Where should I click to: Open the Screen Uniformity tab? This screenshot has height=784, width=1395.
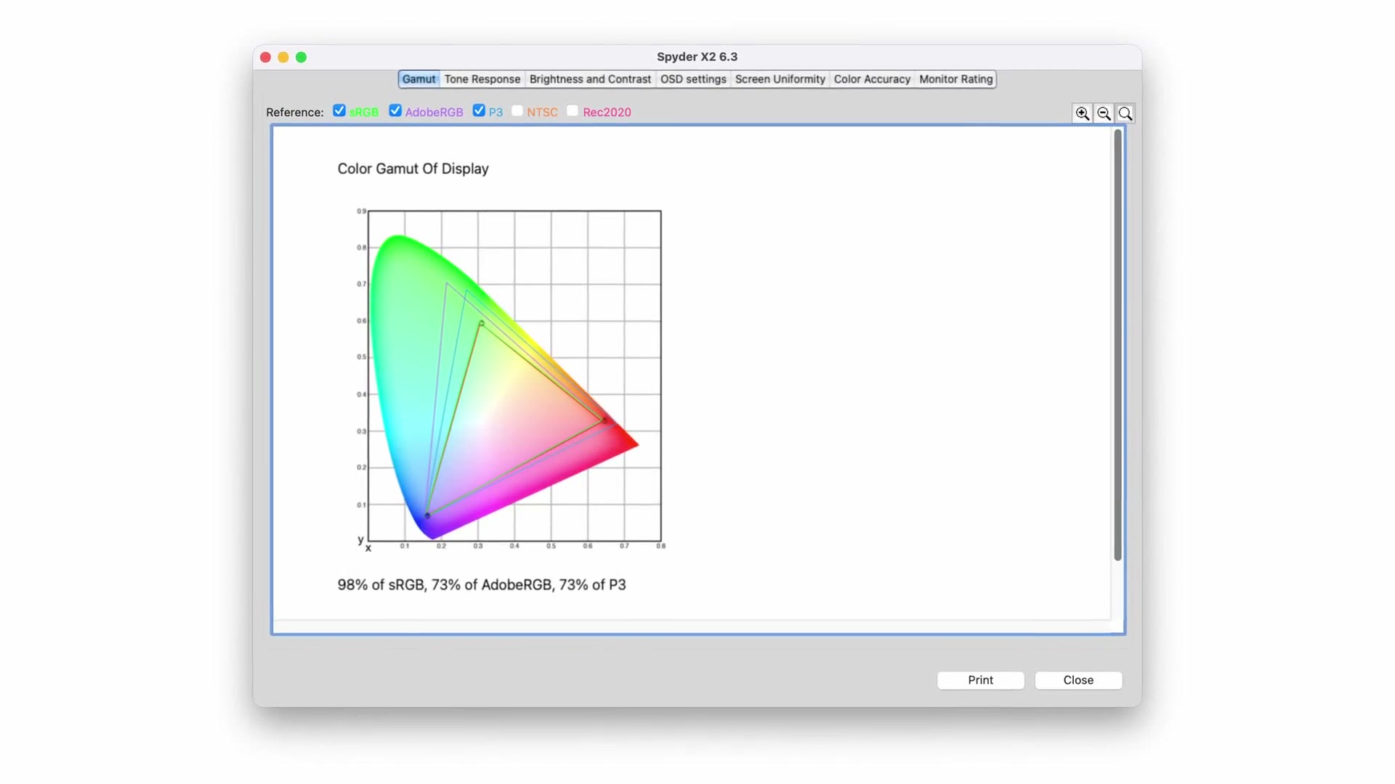tap(780, 79)
